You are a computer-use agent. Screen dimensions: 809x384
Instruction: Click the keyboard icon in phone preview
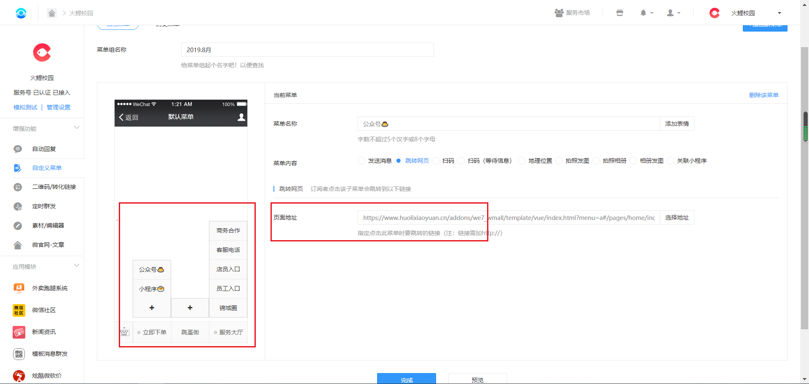[x=124, y=332]
